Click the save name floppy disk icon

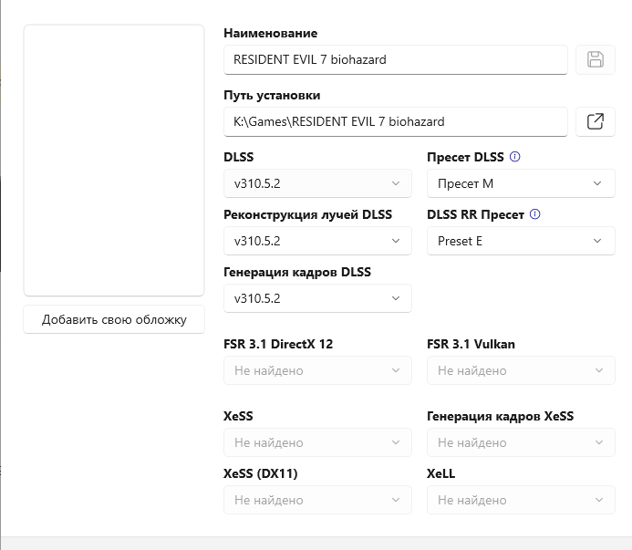596,60
